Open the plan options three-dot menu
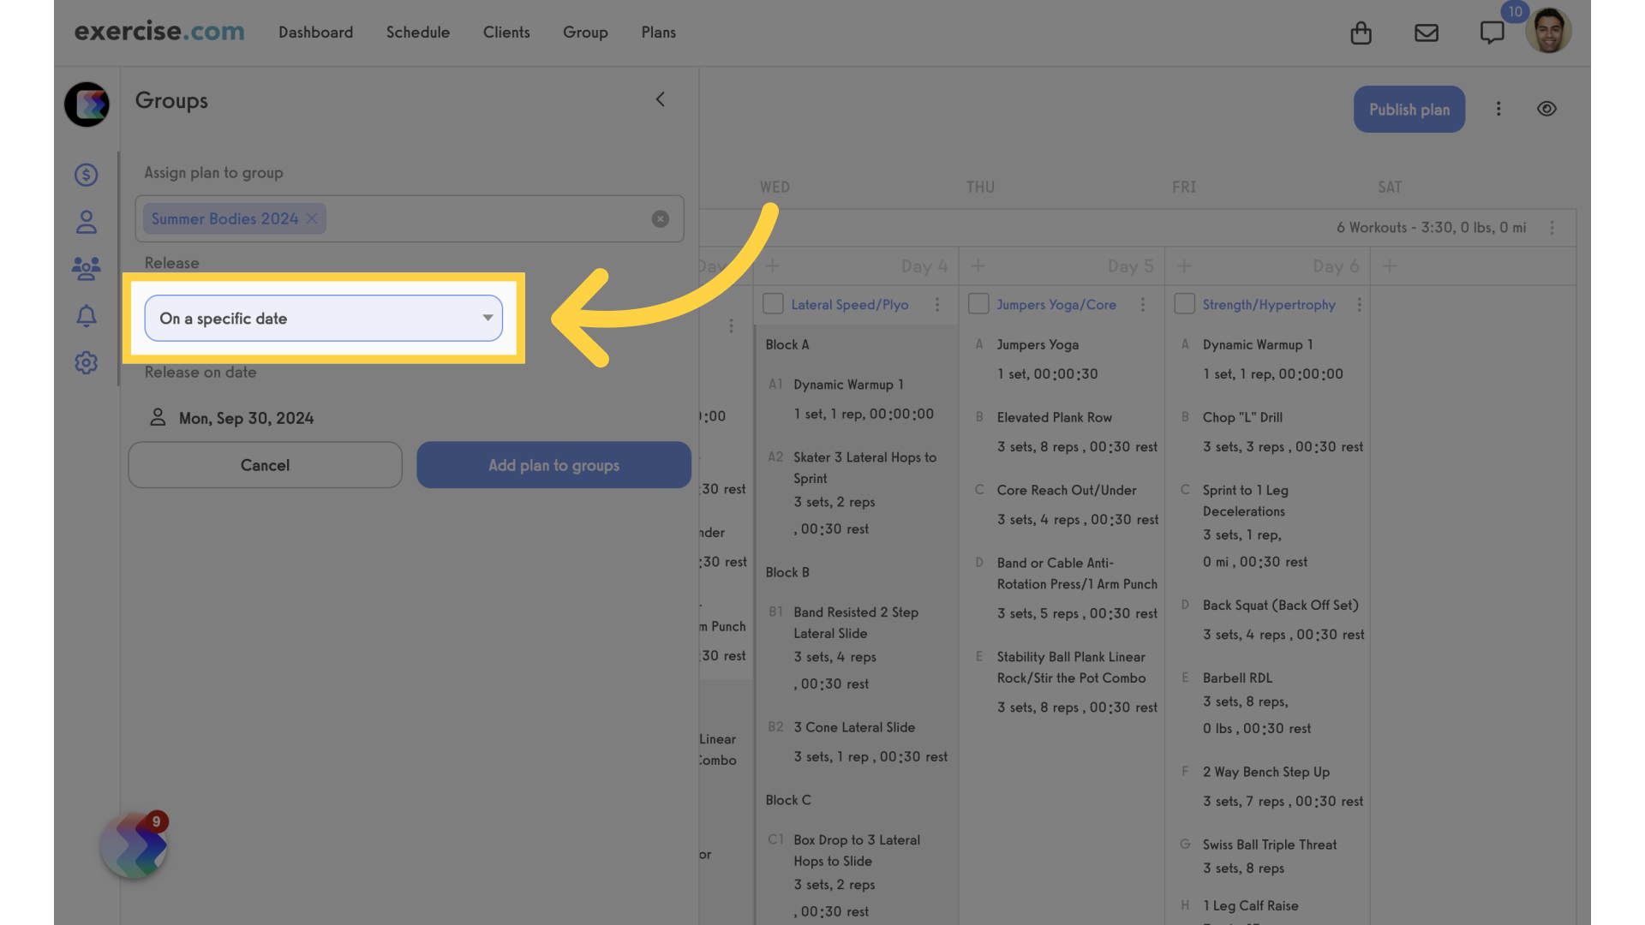Image resolution: width=1645 pixels, height=925 pixels. click(x=1498, y=109)
